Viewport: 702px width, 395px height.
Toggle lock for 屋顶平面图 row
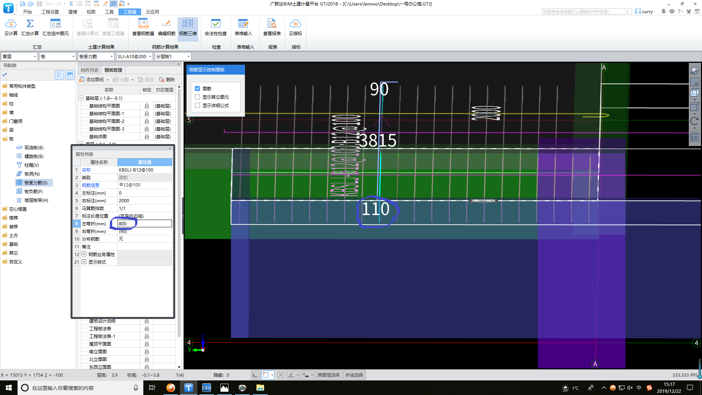(x=147, y=344)
